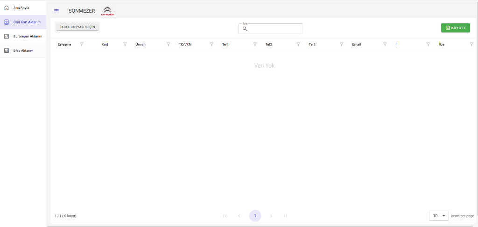
Task: Open filter for TC/VKN column
Action: pos(211,44)
